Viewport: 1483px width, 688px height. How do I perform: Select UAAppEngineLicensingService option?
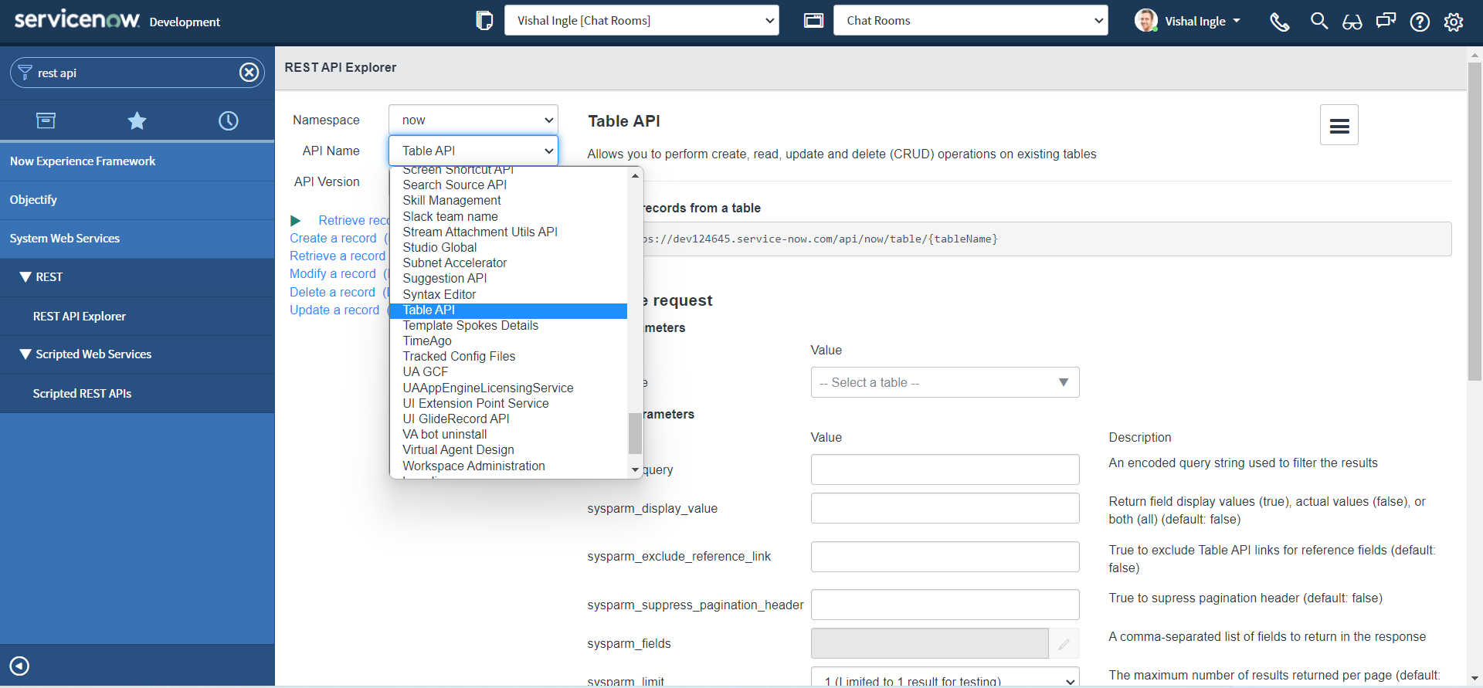pos(508,388)
